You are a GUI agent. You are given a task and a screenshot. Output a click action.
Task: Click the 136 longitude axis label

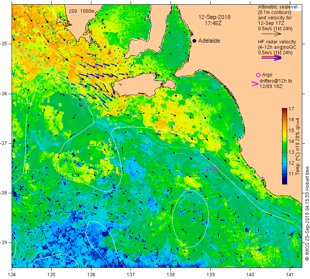coord(91,275)
